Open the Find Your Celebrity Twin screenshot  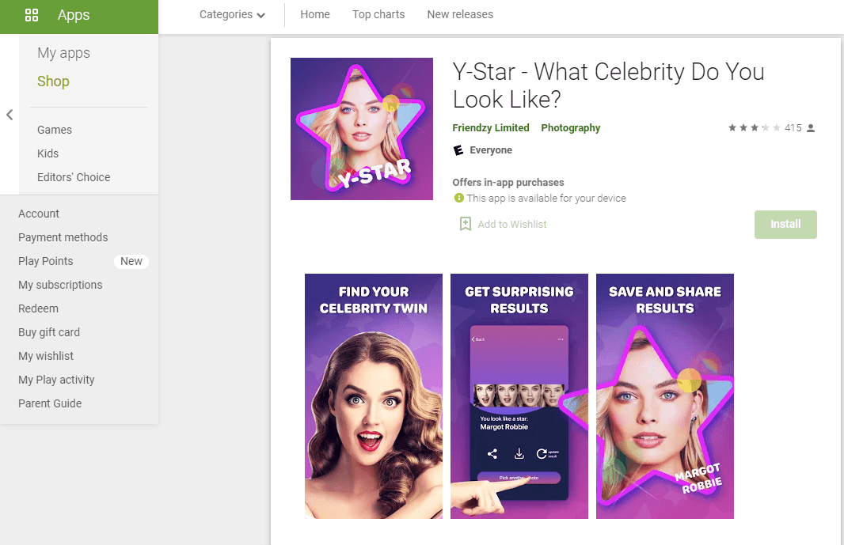(x=374, y=396)
